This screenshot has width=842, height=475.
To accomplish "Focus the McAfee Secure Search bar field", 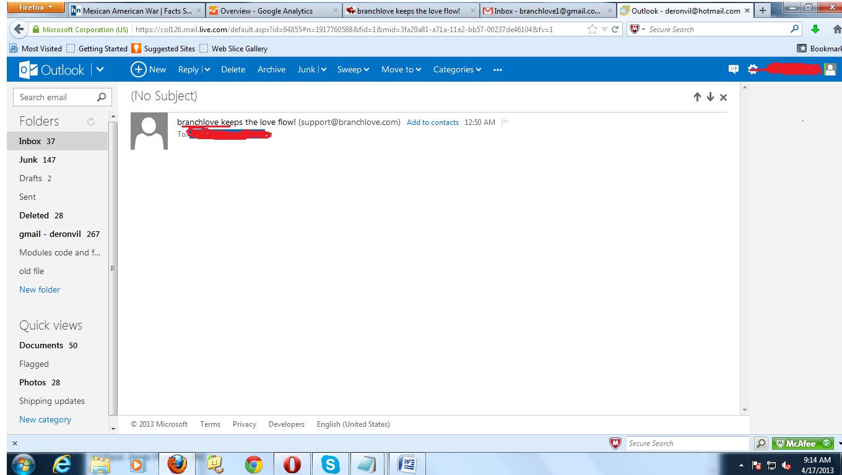I will (687, 443).
